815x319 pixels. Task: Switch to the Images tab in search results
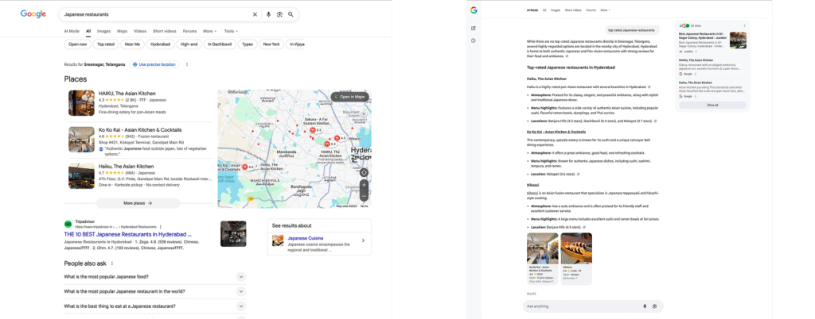tap(104, 31)
